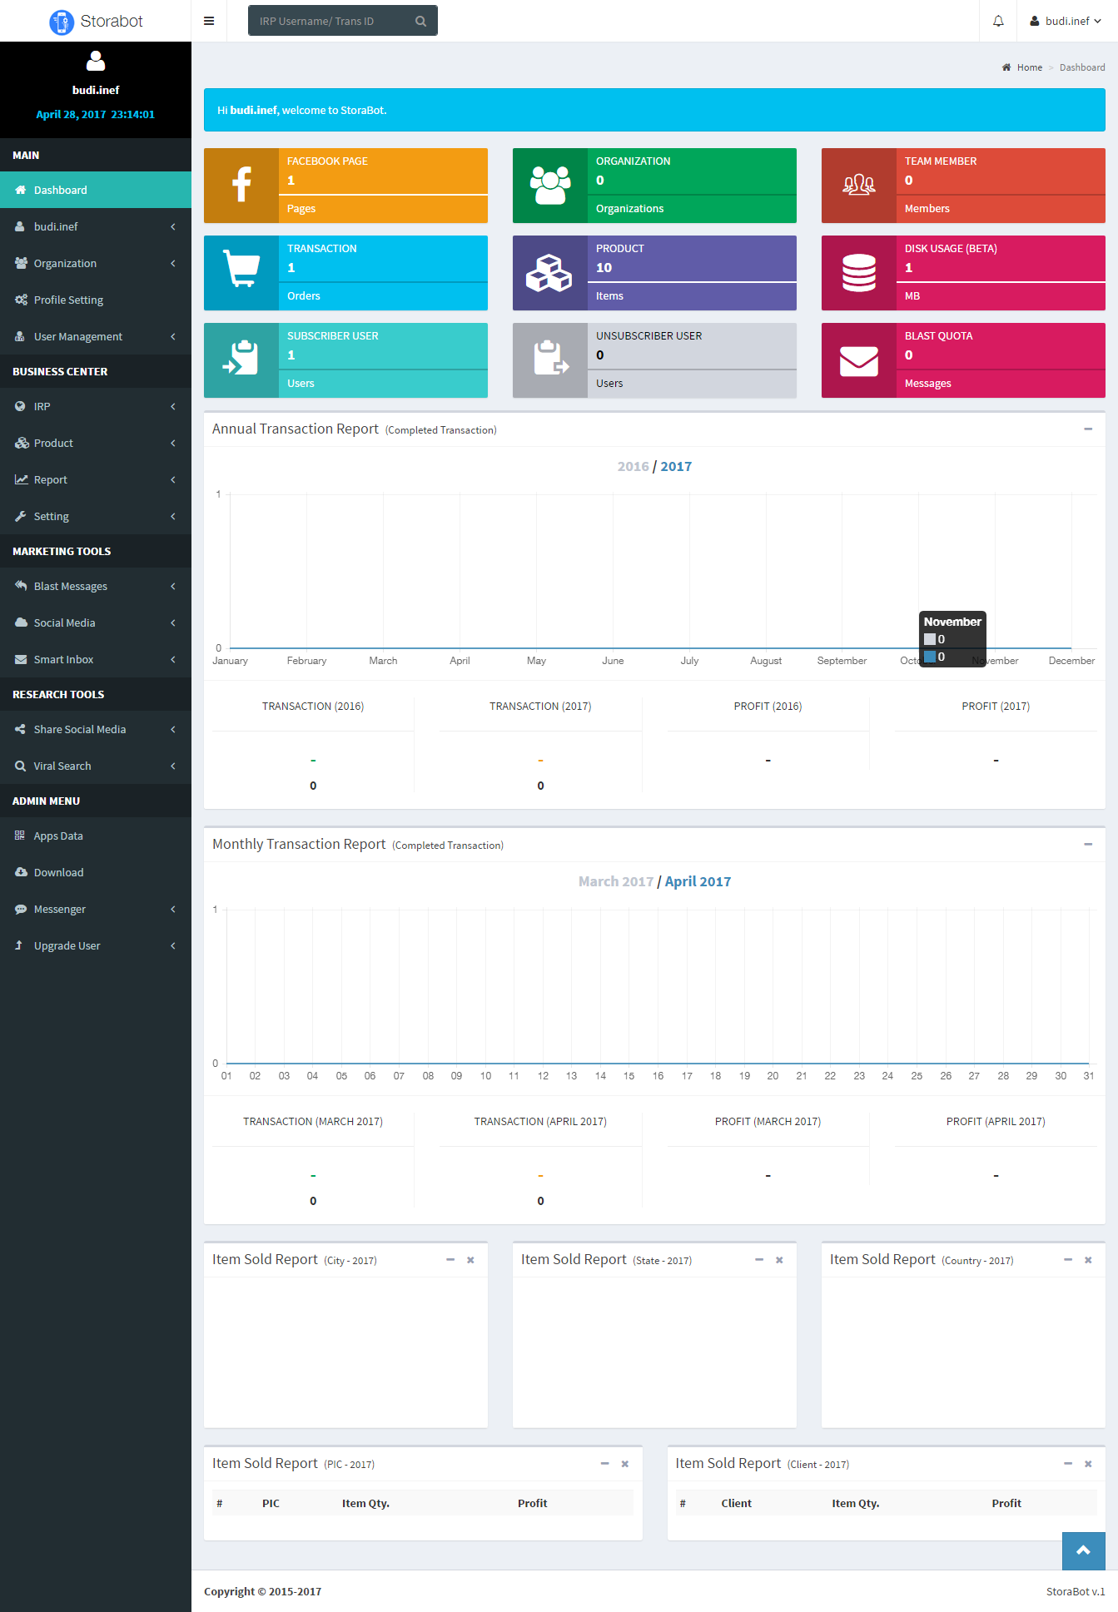The width and height of the screenshot is (1118, 1612).
Task: Click the Home breadcrumb house icon
Action: 1006,67
